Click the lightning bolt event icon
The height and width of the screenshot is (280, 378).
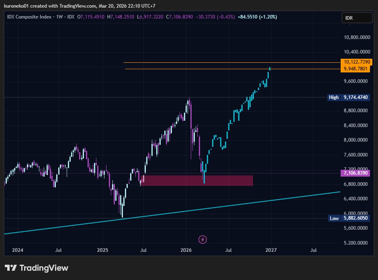point(202,239)
